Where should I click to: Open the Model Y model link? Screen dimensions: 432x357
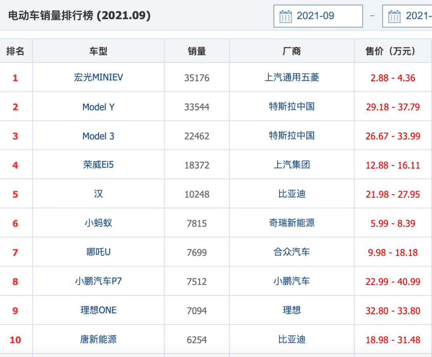(x=98, y=107)
